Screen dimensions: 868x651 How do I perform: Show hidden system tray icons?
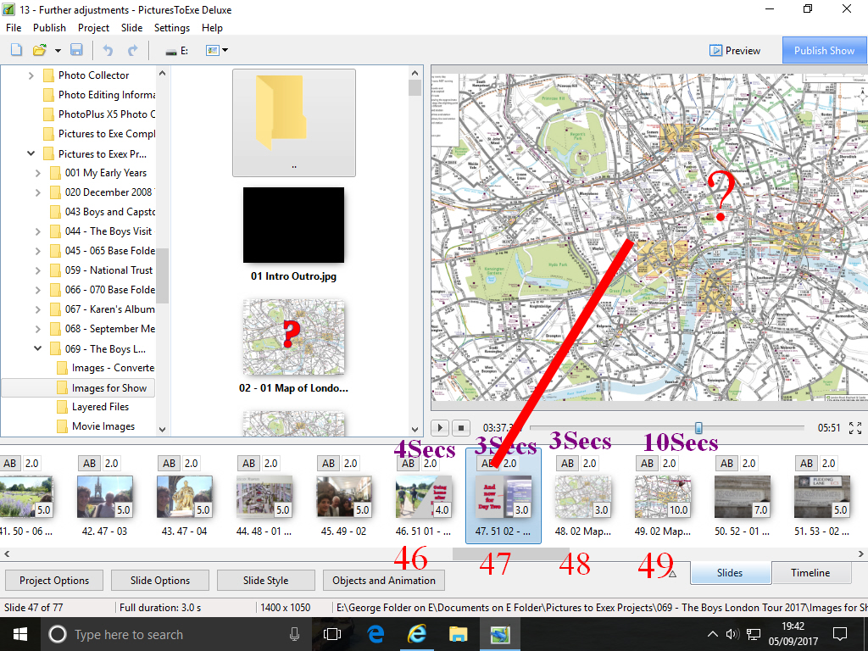click(712, 634)
